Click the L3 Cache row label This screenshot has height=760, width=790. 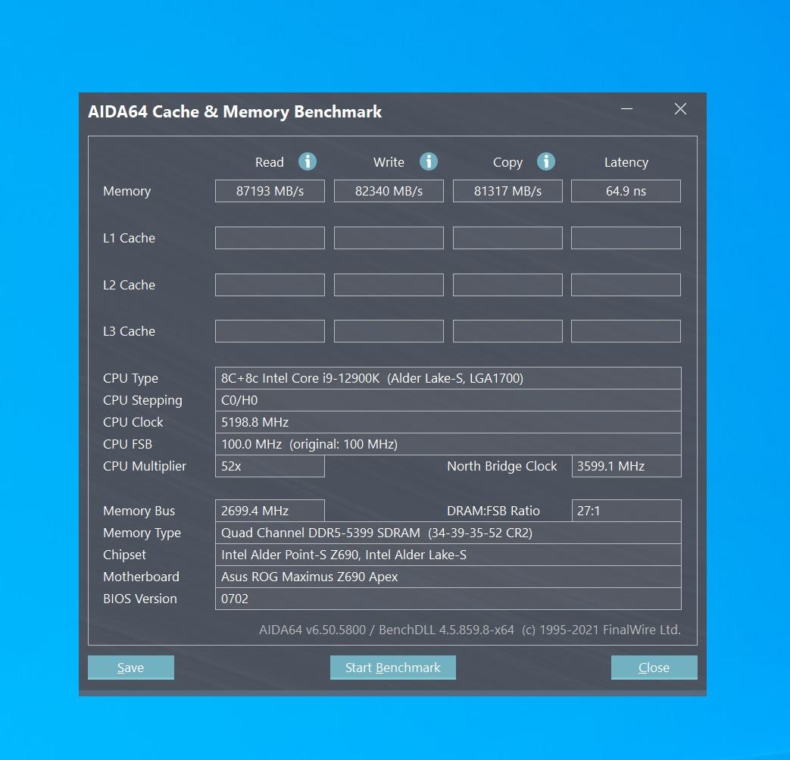(x=129, y=331)
